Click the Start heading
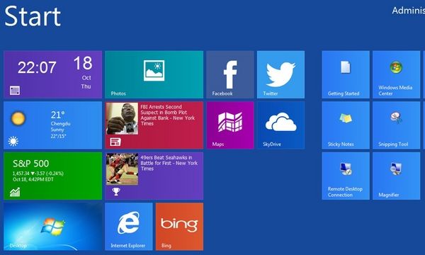Image resolution: width=425 pixels, height=255 pixels. click(33, 16)
